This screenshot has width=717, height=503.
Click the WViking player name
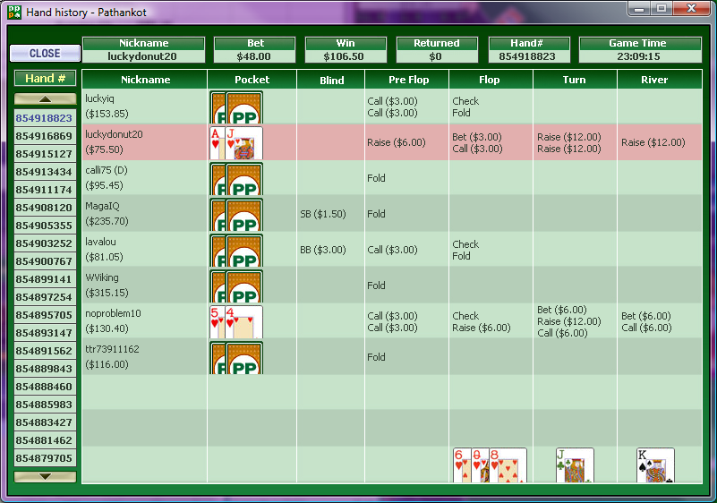[x=102, y=277]
